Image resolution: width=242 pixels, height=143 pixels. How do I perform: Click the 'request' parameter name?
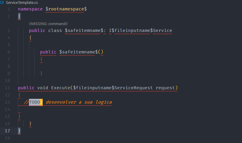pyautogui.click(x=165, y=88)
